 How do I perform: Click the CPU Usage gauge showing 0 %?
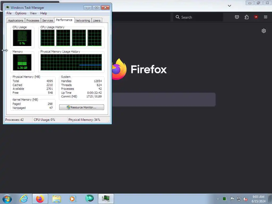point(22,38)
